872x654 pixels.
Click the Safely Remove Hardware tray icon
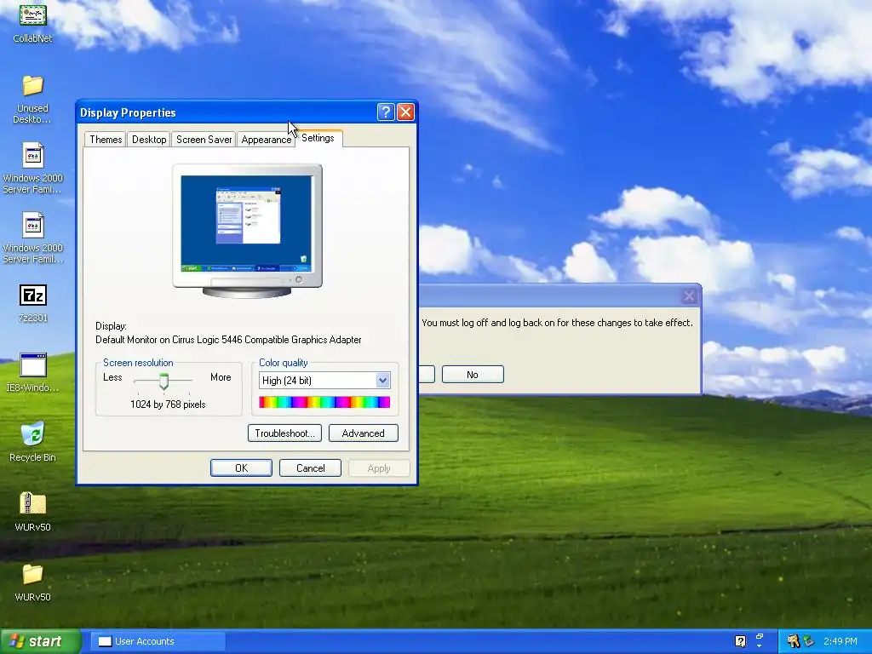pyautogui.click(x=808, y=641)
